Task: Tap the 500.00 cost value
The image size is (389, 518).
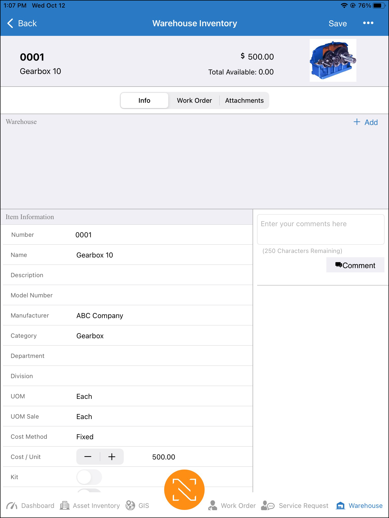Action: point(163,457)
